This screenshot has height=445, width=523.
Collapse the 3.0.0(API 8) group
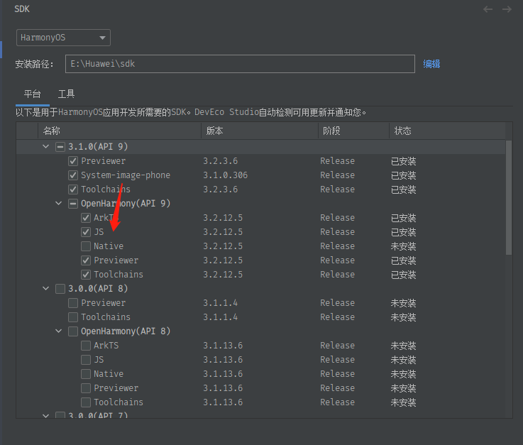click(x=45, y=288)
